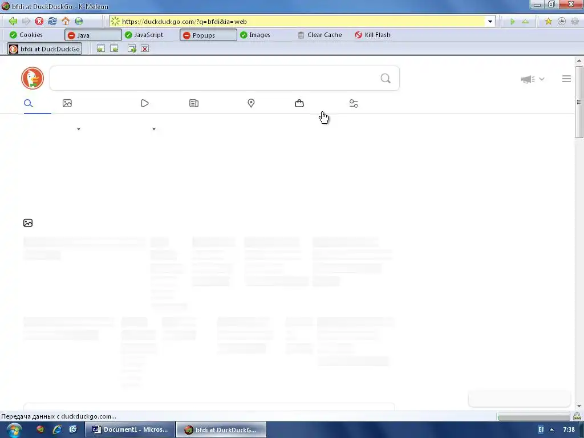Switch to the previous tab icon
This screenshot has height=438, width=584.
click(100, 49)
